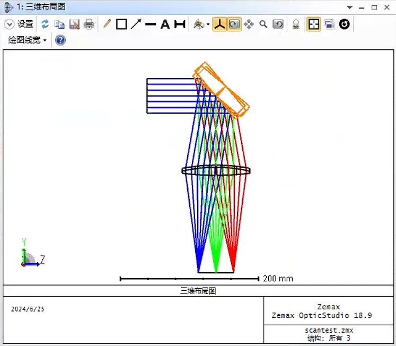Click the refresh/update layout icon
Viewport: 396px width, 346px height.
point(45,24)
